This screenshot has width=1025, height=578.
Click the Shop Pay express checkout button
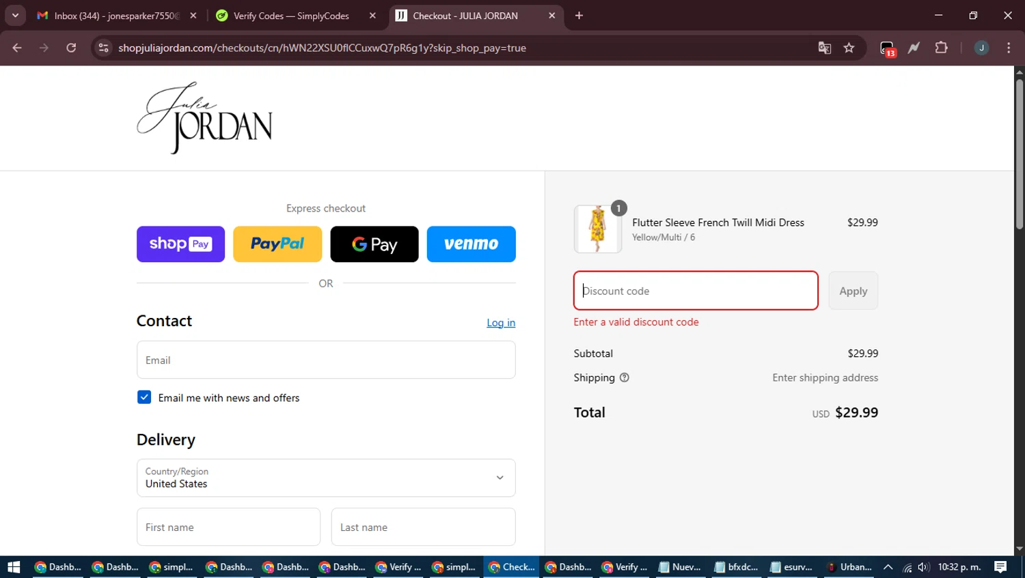click(180, 244)
